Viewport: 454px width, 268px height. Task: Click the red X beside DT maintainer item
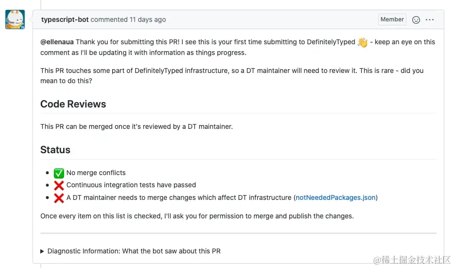coord(59,198)
